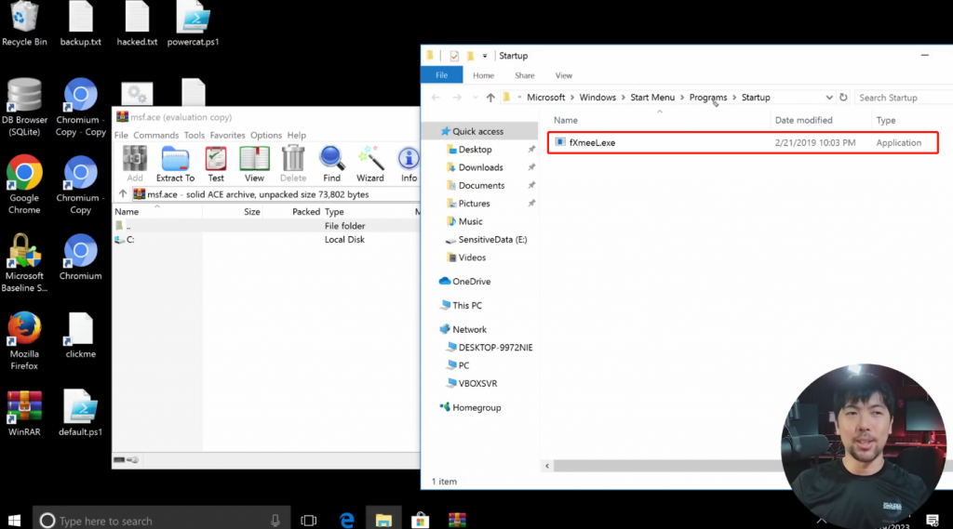Expand the address bar history dropdown
The image size is (953, 529).
pyautogui.click(x=828, y=98)
